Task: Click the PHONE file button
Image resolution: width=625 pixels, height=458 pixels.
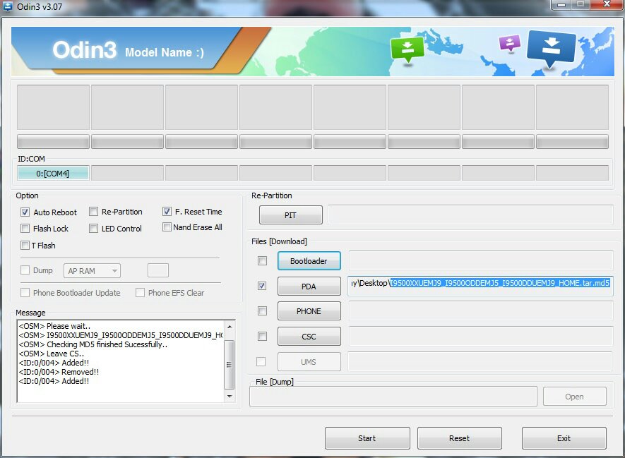Action: 309,311
